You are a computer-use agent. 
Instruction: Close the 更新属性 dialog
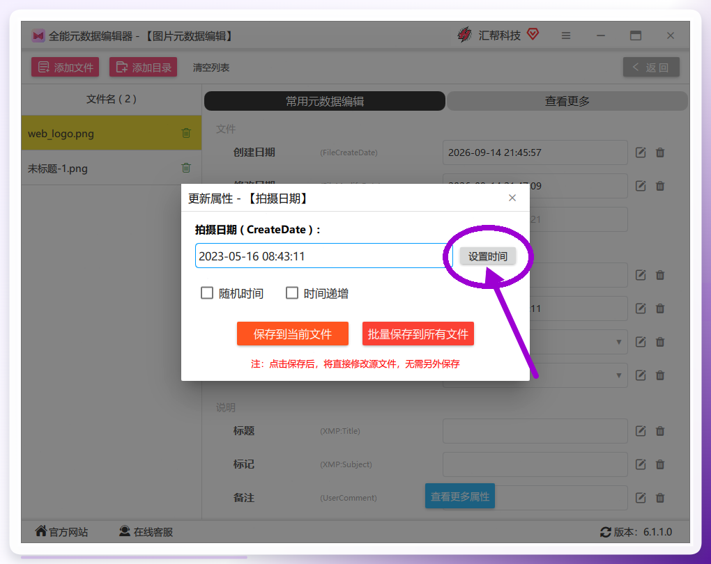click(x=512, y=198)
